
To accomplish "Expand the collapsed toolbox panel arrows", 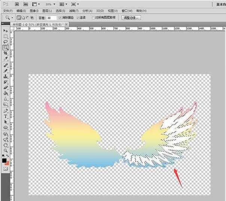I will (3, 23).
